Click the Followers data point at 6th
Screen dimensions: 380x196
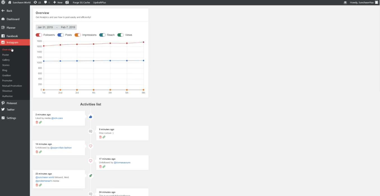tap(143, 42)
